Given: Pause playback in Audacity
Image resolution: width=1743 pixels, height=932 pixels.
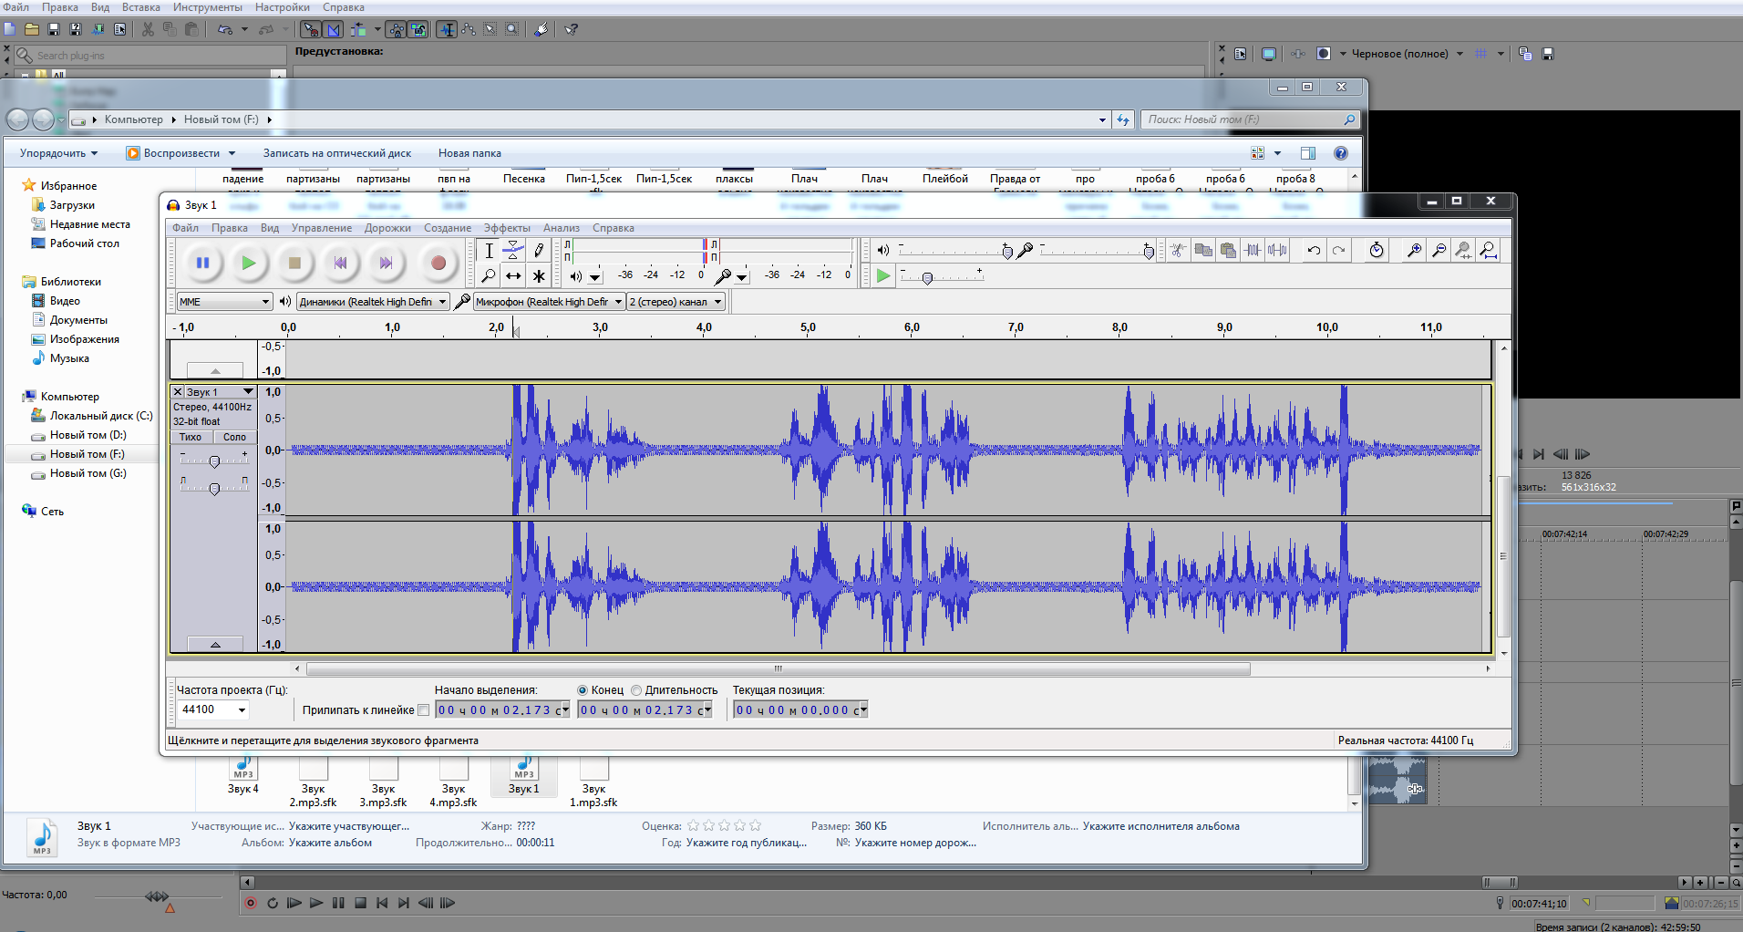Looking at the screenshot, I should (x=202, y=264).
